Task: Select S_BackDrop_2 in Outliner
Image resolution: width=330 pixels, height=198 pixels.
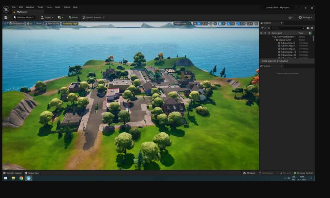Action: coord(287,43)
